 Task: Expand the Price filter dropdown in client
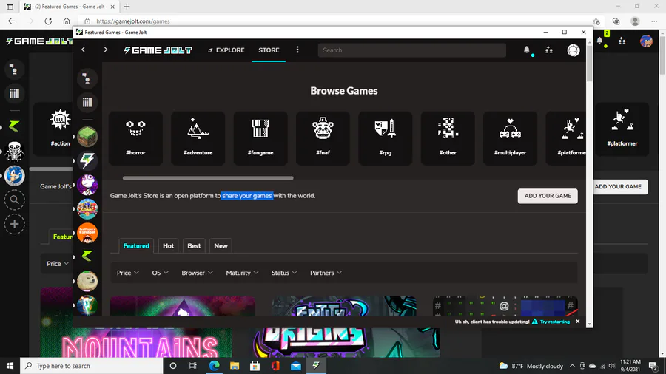point(128,273)
